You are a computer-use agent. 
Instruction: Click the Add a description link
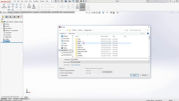click(76, 65)
